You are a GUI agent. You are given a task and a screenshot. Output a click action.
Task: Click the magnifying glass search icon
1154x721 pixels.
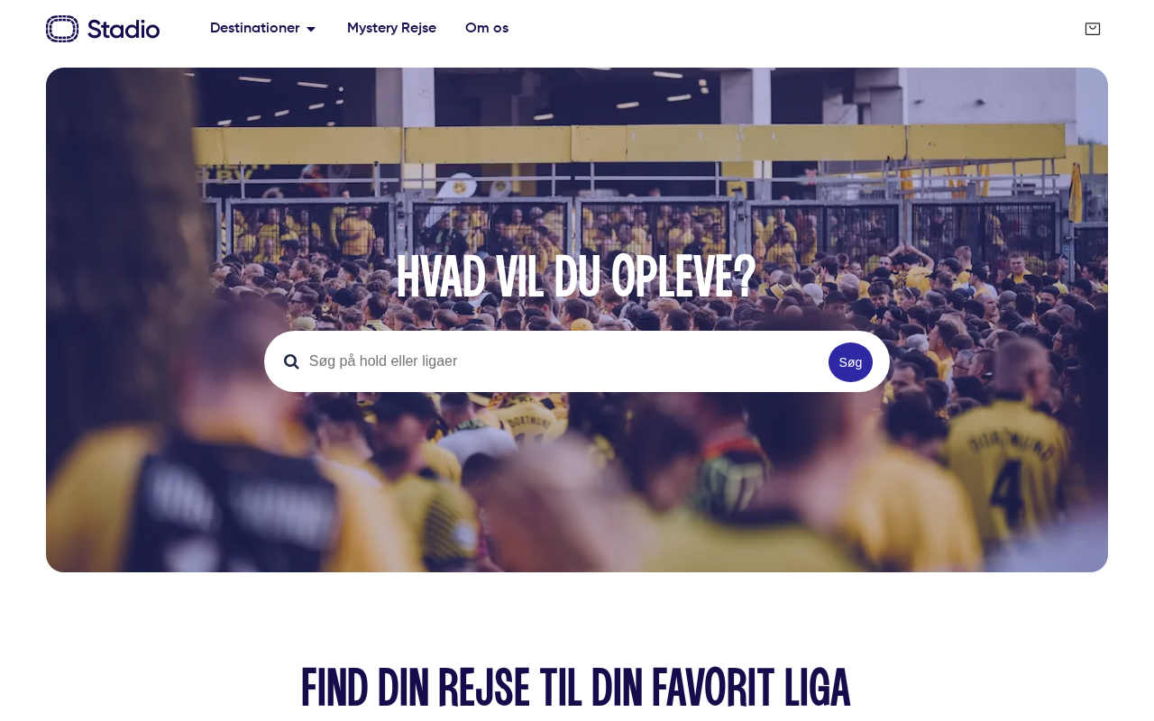(x=291, y=361)
